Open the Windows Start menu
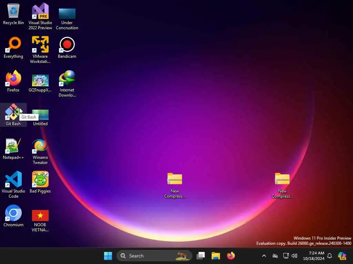The height and width of the screenshot is (264, 353). click(108, 256)
